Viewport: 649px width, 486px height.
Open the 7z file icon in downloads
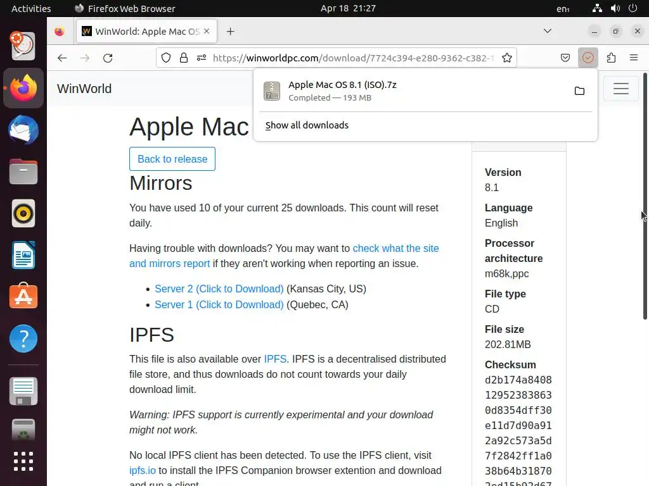(x=272, y=91)
